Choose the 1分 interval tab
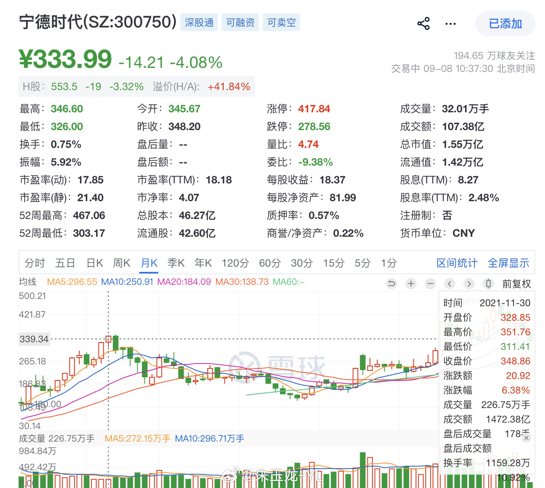 tap(389, 263)
